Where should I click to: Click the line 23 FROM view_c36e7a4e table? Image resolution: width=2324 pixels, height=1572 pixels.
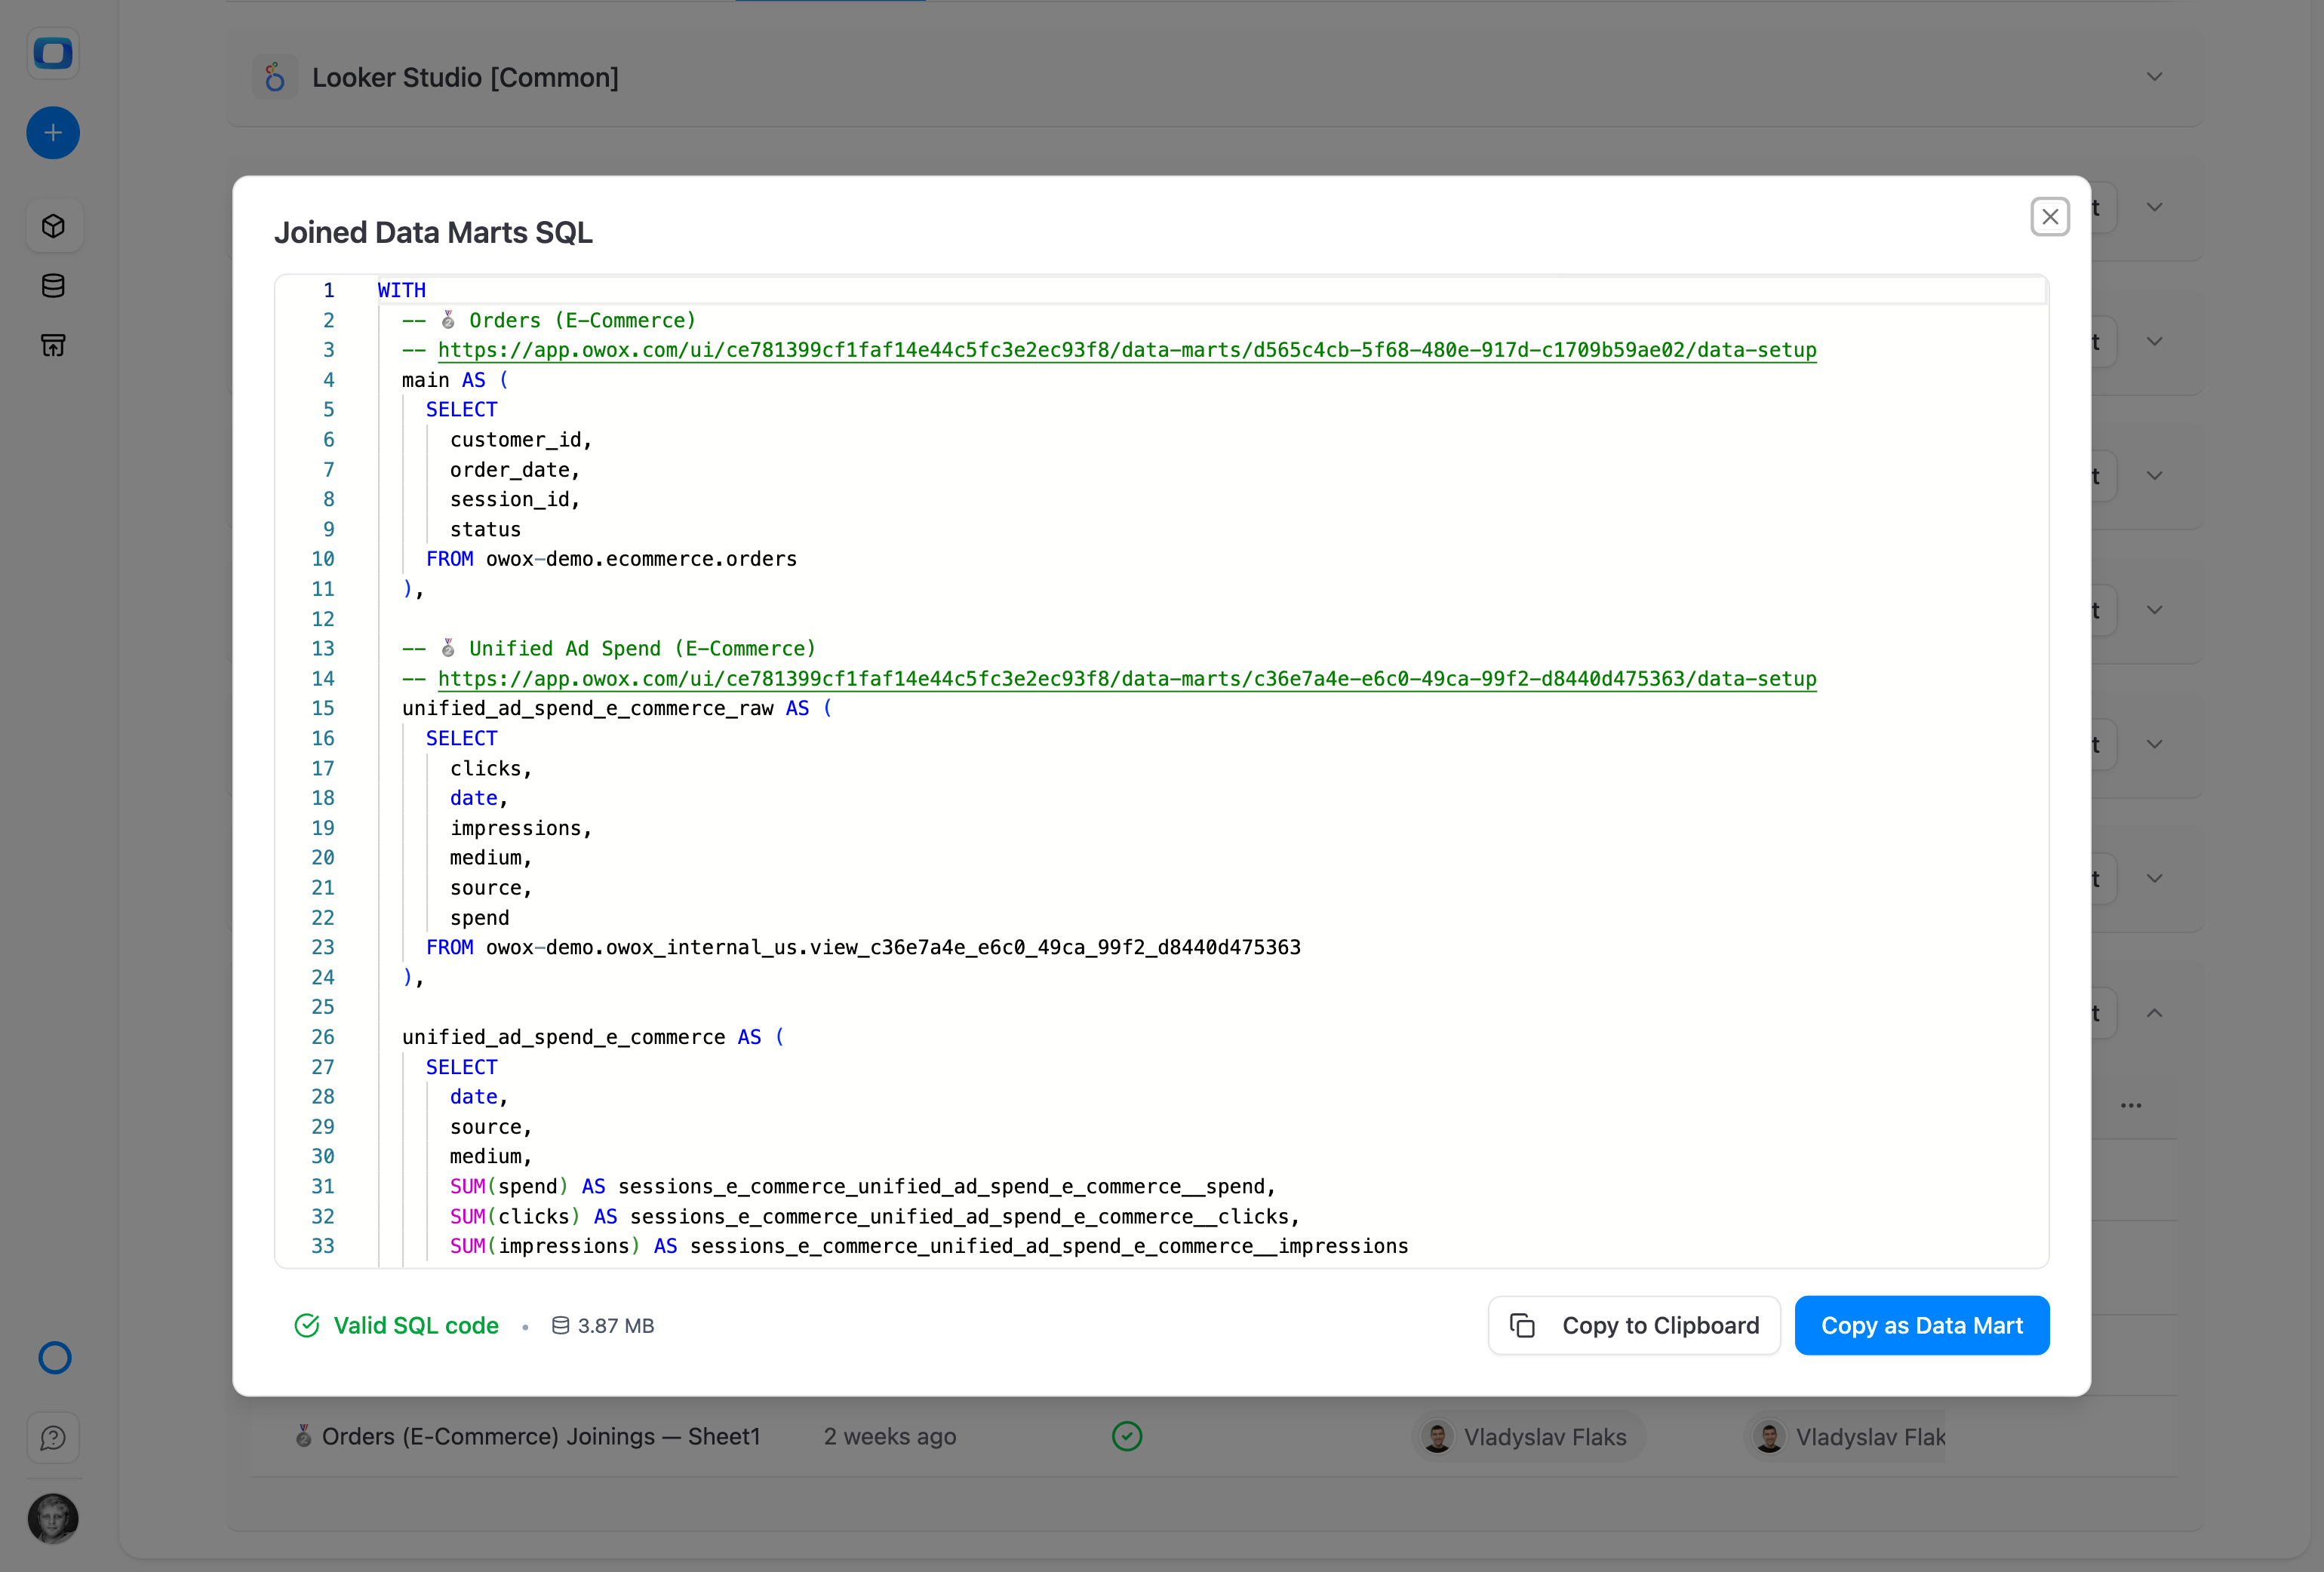(x=863, y=947)
